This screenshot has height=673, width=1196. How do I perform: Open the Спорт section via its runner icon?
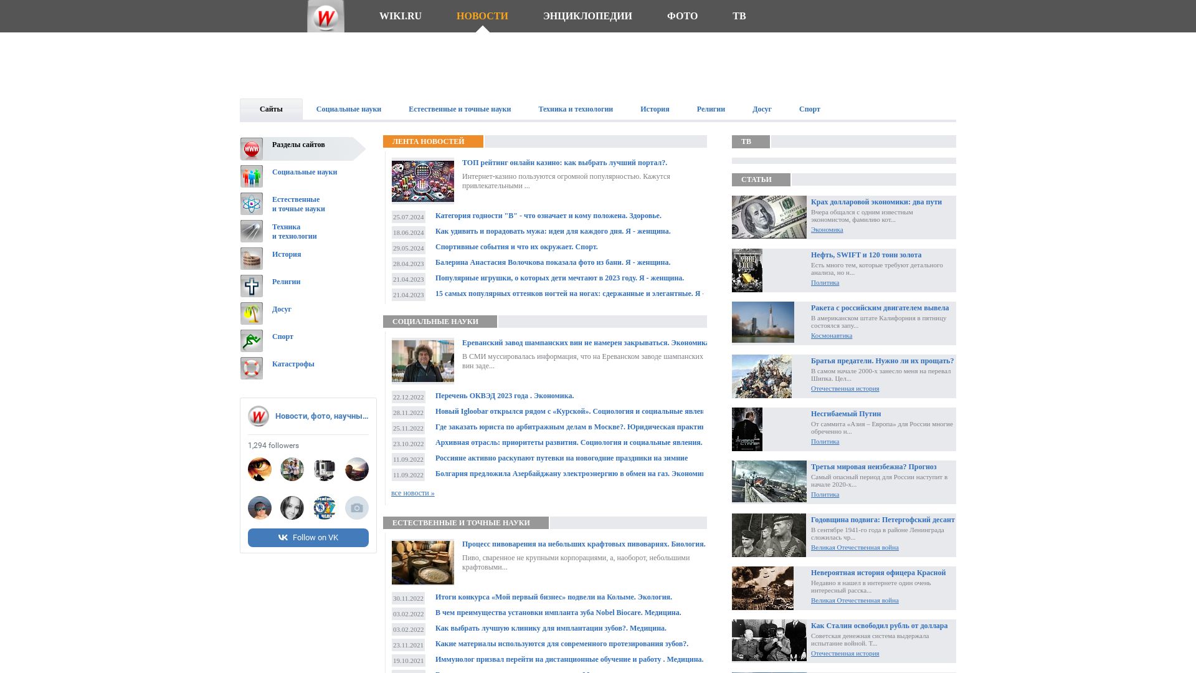(x=252, y=340)
